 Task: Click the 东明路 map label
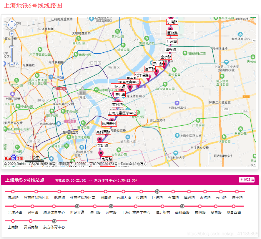tap(102, 146)
